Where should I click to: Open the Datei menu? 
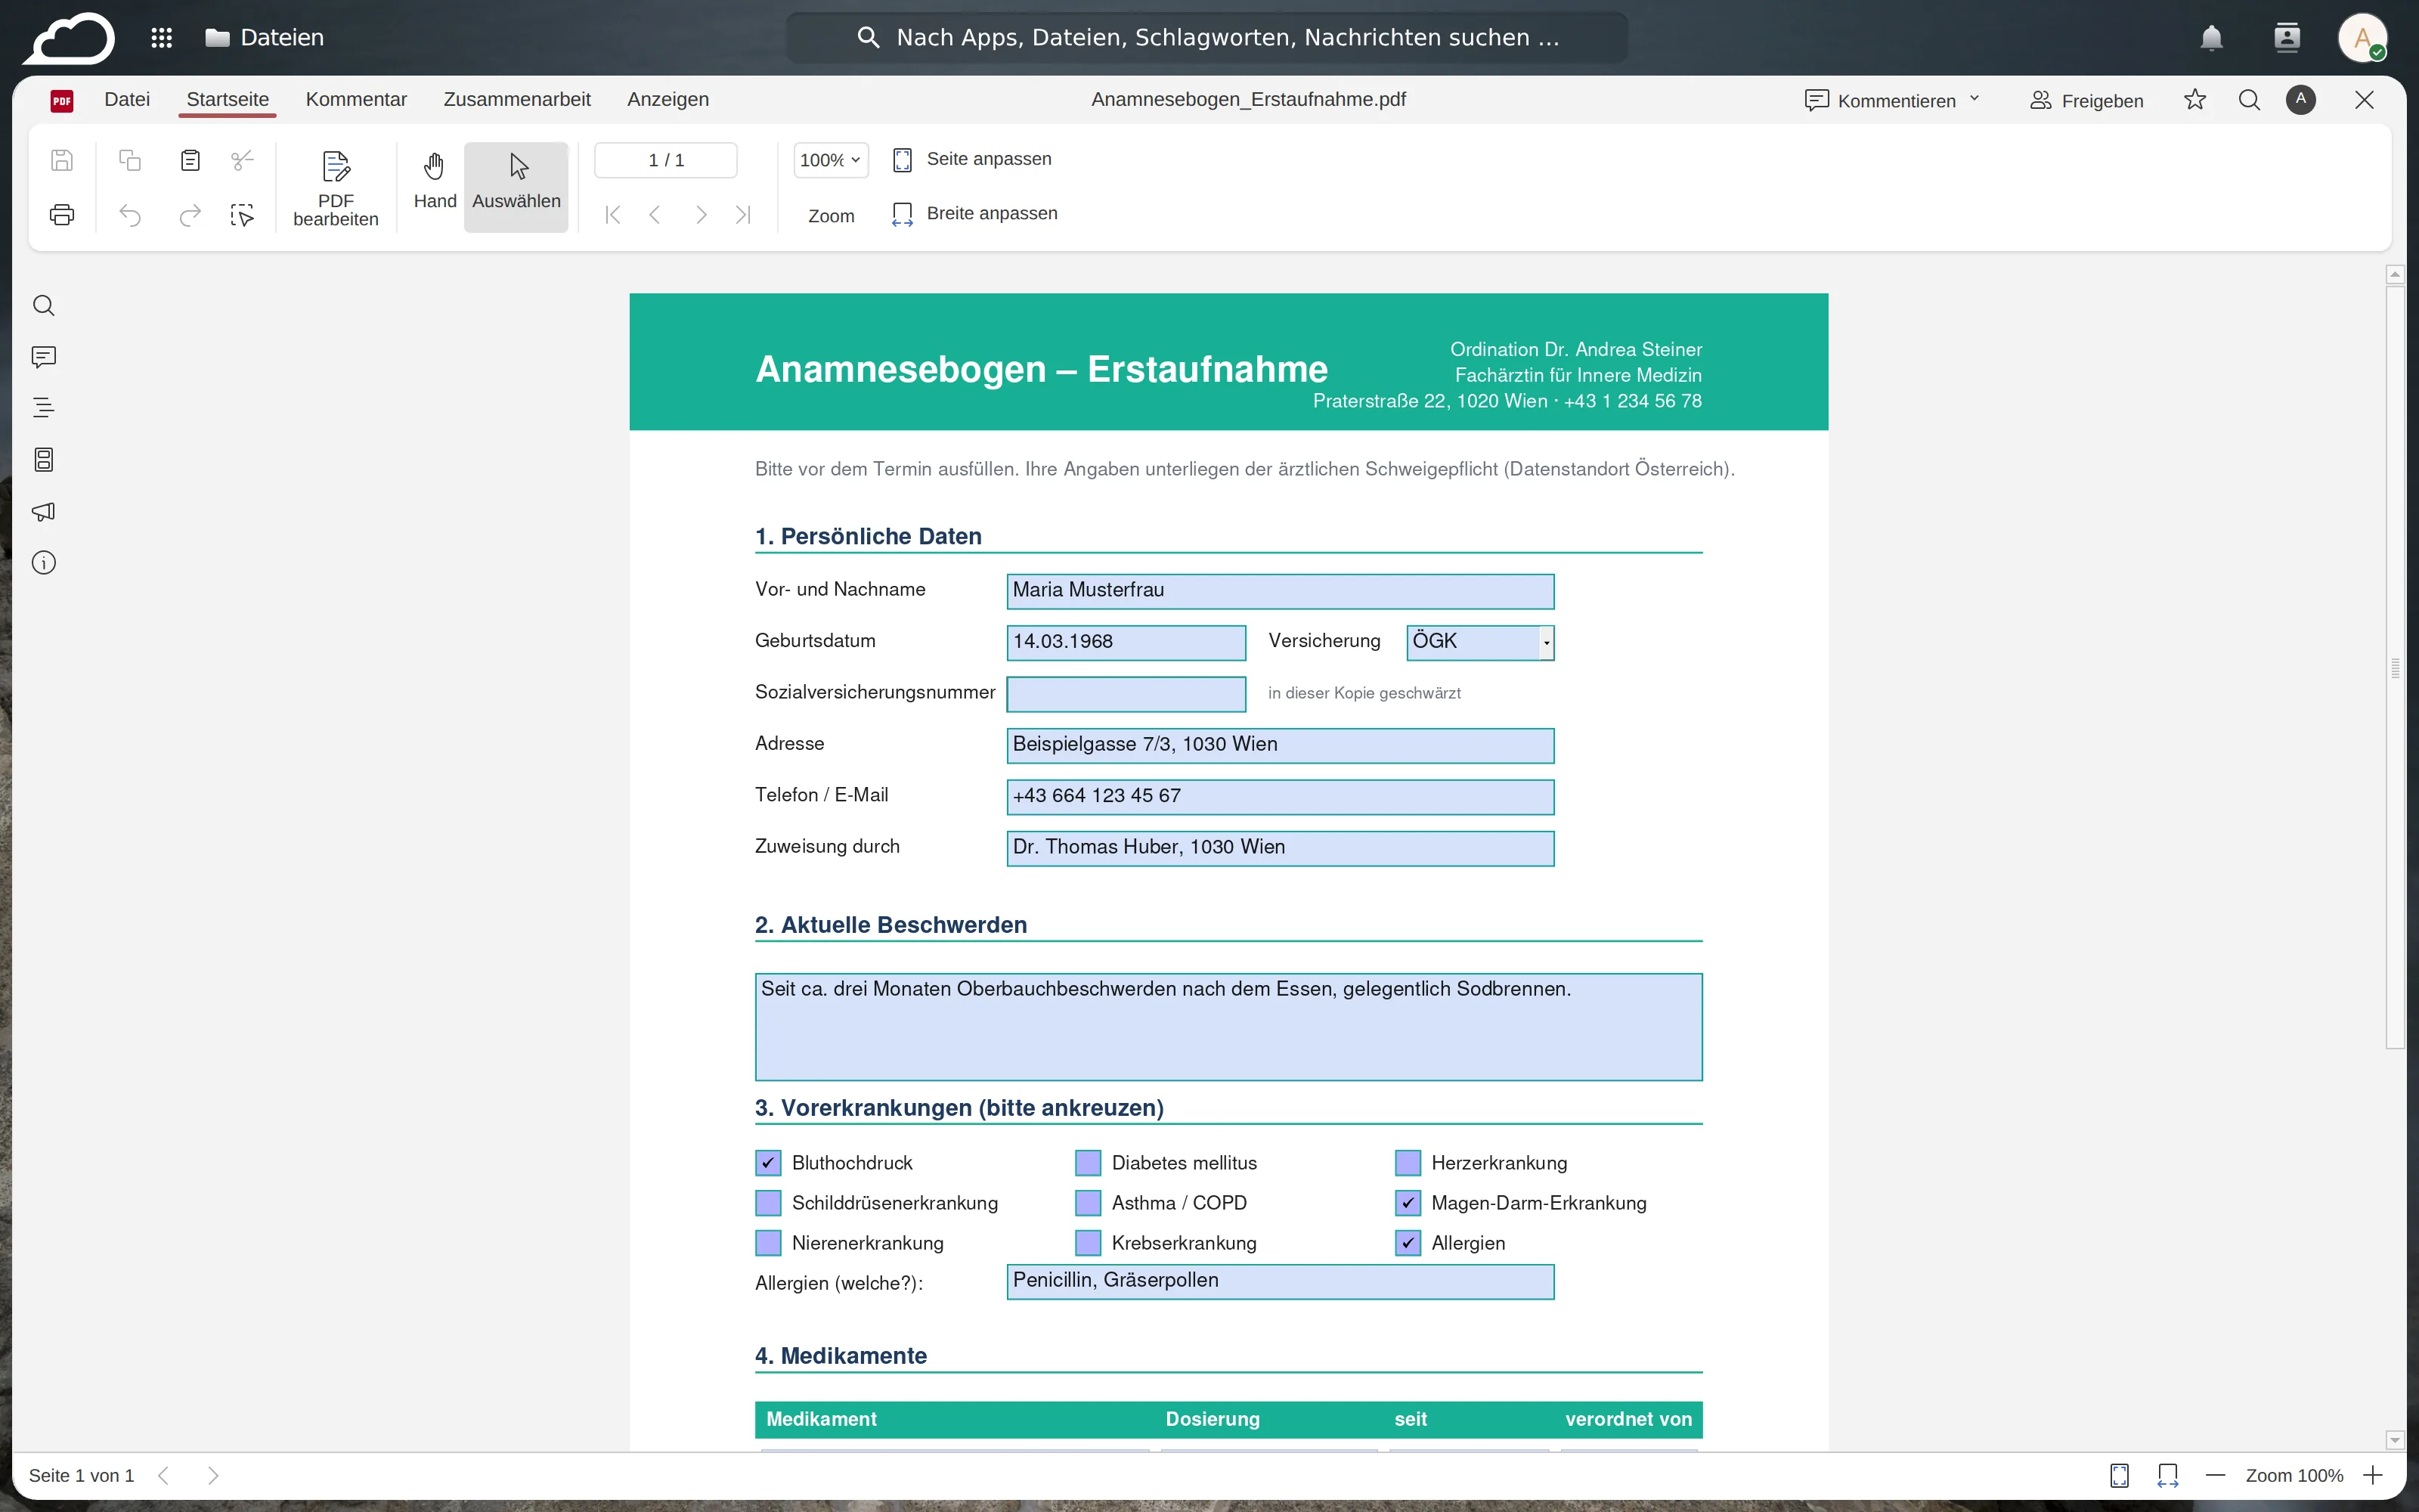(x=127, y=99)
